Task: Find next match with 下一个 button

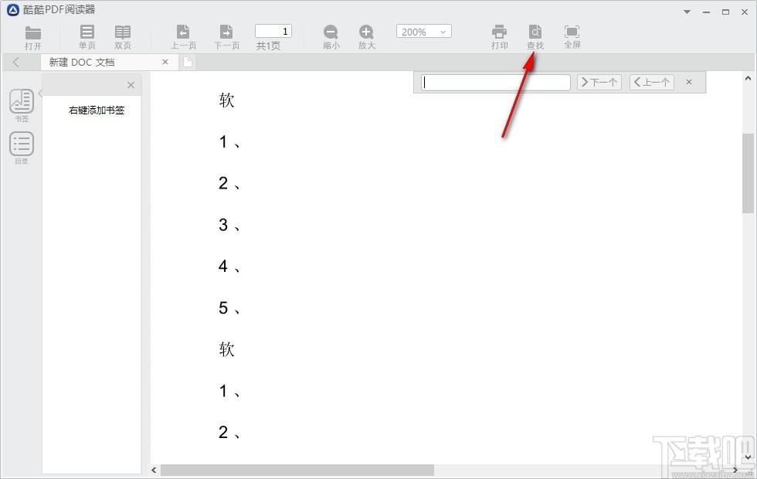Action: (599, 82)
